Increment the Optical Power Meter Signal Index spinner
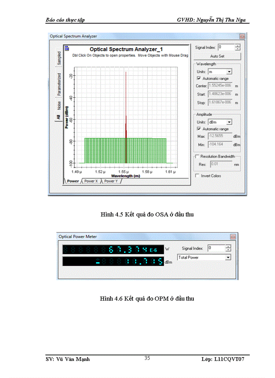Screen dimensions: 275x378 228,246
